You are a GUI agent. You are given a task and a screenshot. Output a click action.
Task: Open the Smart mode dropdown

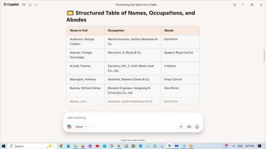tap(81, 127)
